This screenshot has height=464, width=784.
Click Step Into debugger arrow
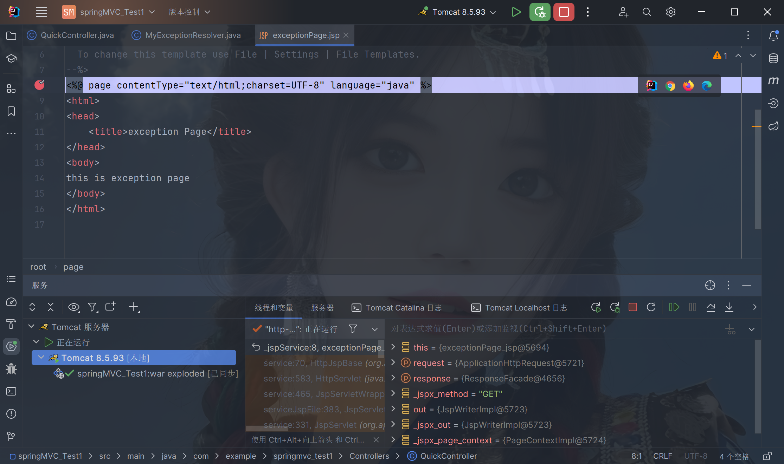(x=729, y=307)
